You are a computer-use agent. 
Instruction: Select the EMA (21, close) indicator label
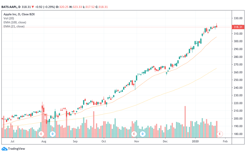coord(14,26)
